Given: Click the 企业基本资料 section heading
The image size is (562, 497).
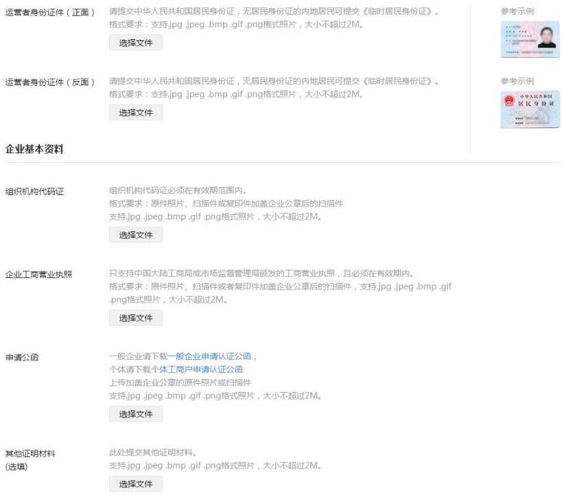Looking at the screenshot, I should click(34, 149).
